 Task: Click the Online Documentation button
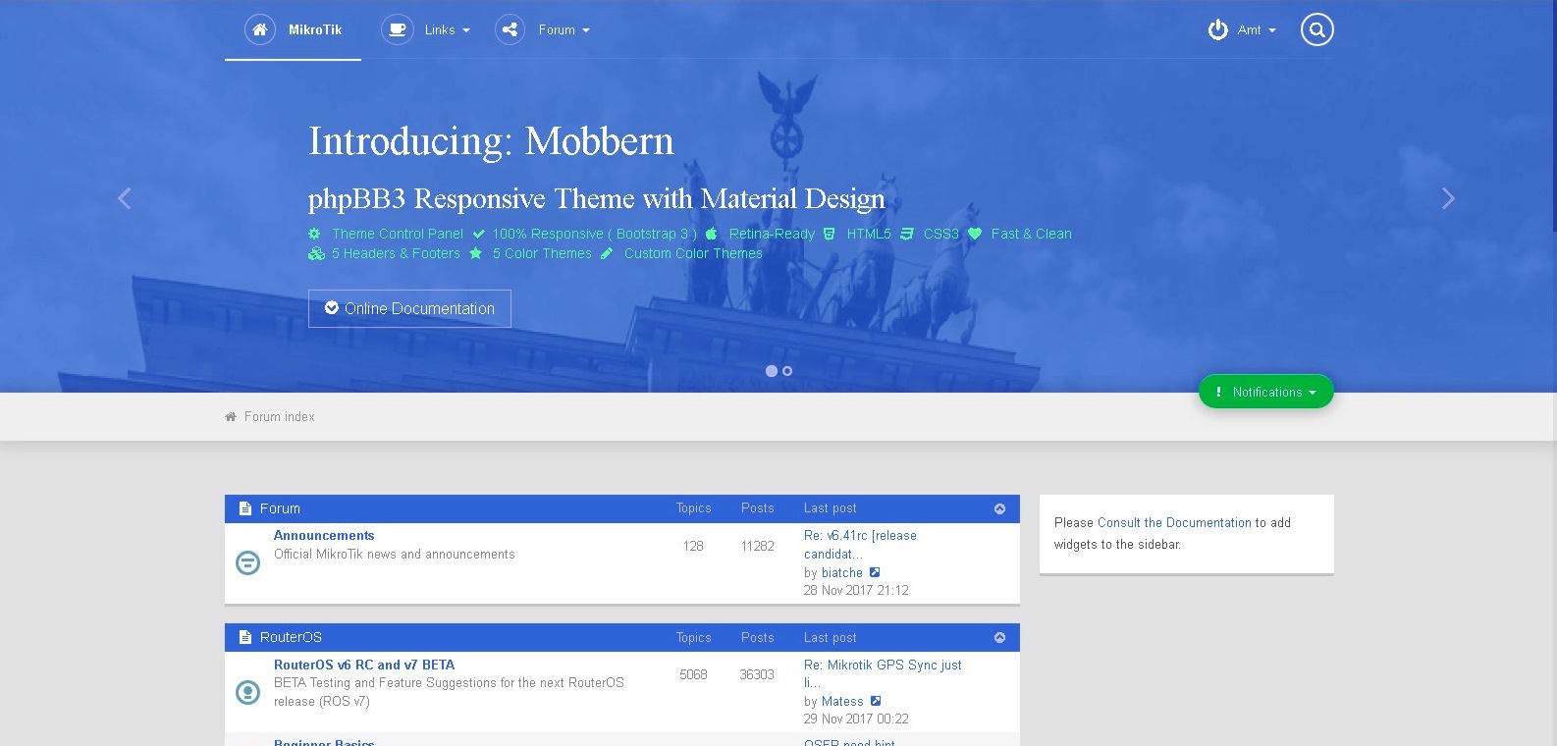pyautogui.click(x=409, y=308)
